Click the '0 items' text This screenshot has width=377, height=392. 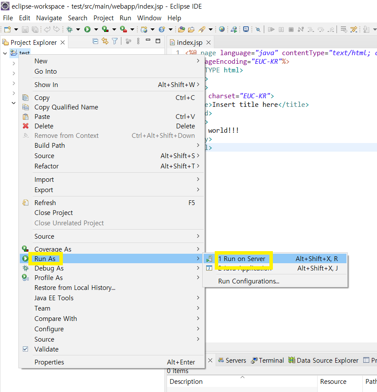point(178,371)
